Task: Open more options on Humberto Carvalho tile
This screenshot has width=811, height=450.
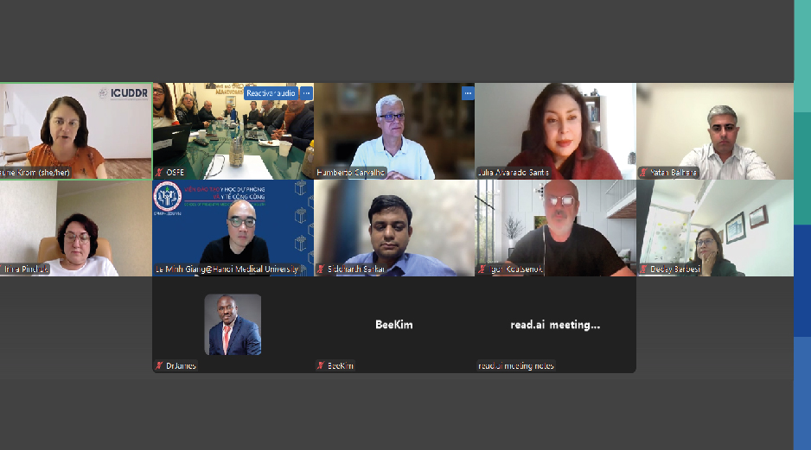Action: tap(468, 93)
